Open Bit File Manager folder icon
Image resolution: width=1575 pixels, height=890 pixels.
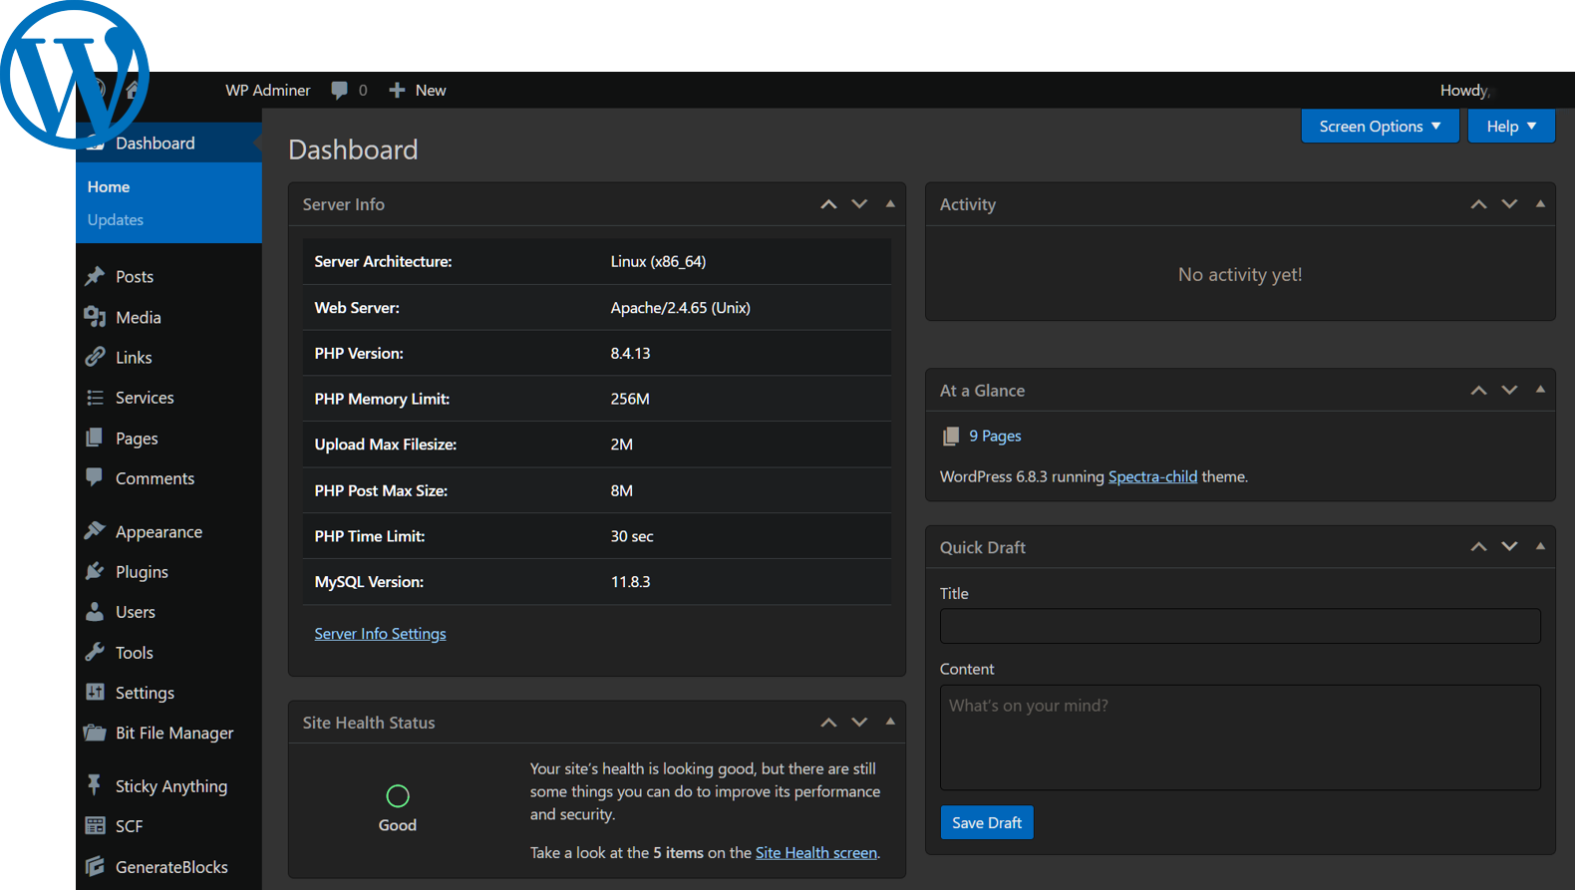pos(95,733)
